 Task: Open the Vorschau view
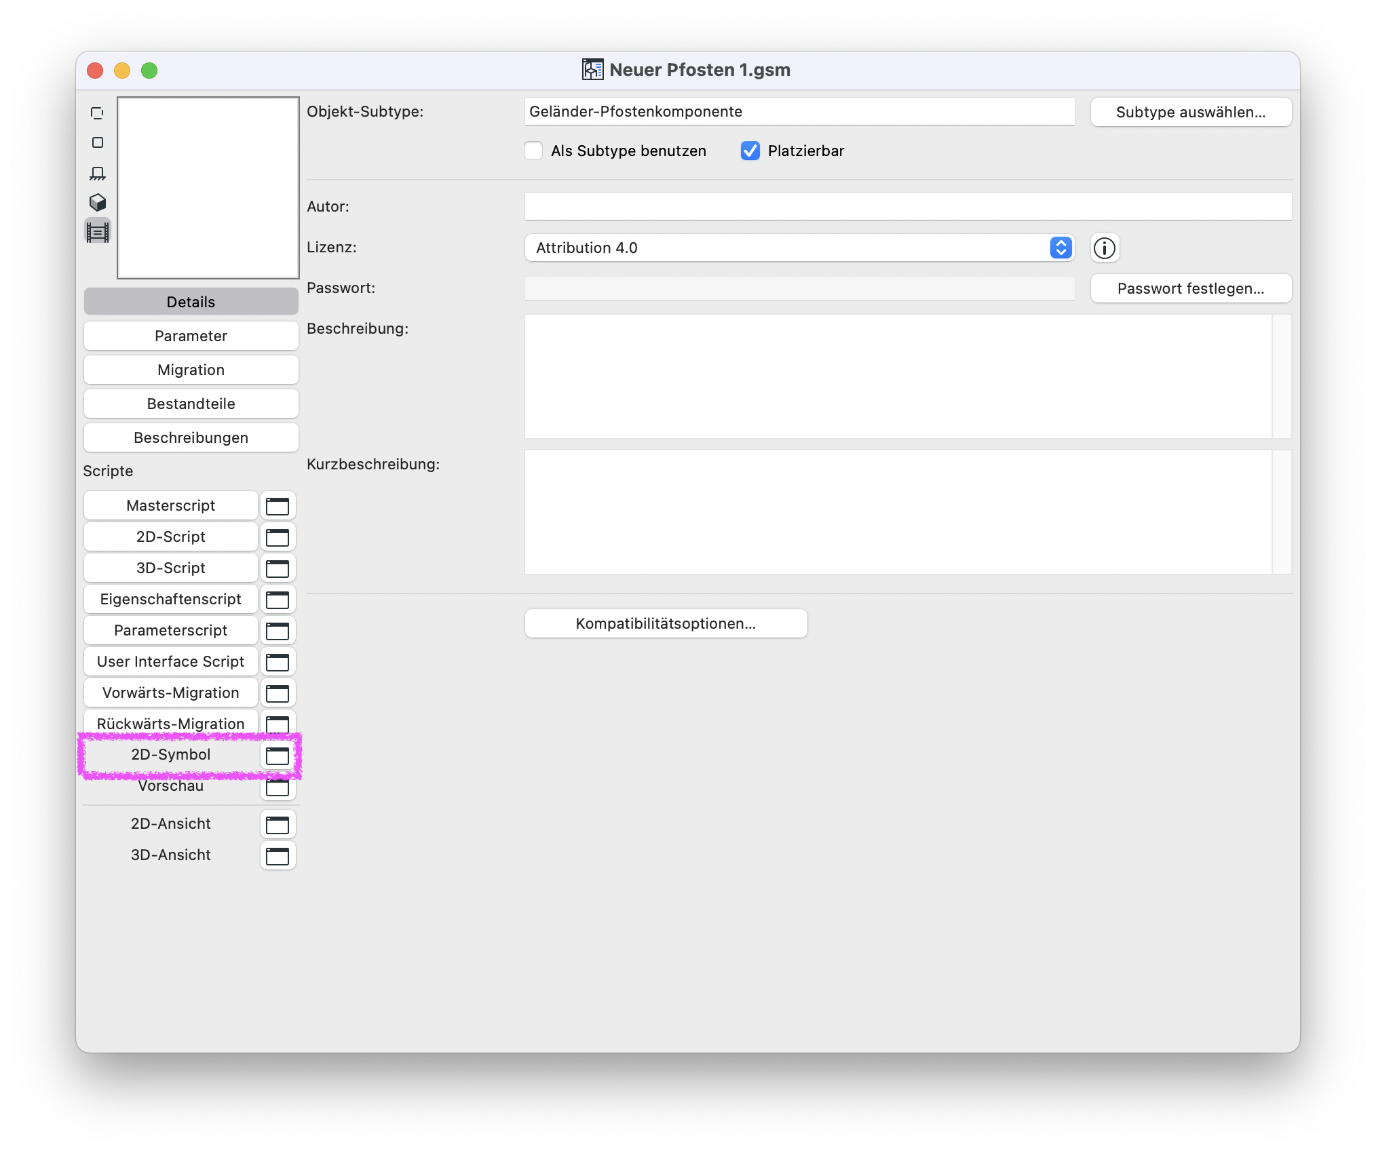point(171,786)
